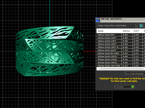145x108 pixels.
Task: Click the Library: Cutout White - (Fast)-Metal label
Action: point(112,26)
